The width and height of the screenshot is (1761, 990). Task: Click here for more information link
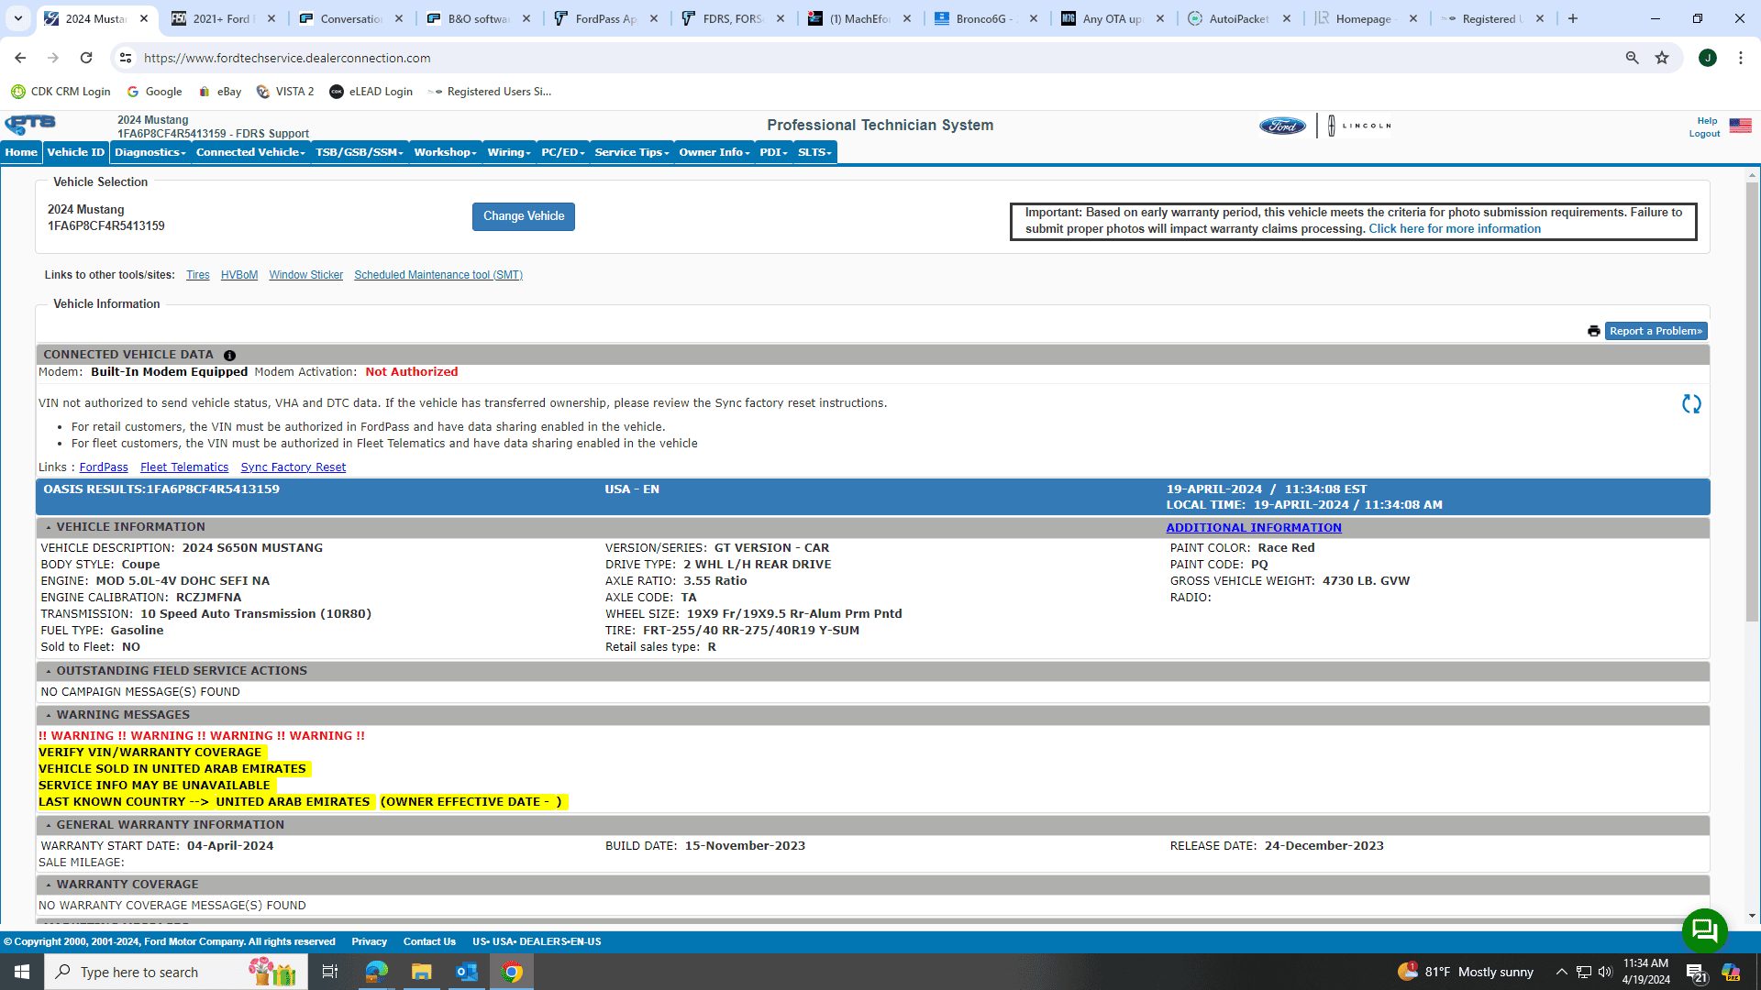1455,229
